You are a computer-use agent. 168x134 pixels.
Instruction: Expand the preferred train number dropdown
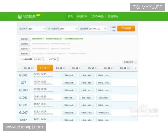[x=25, y=49]
